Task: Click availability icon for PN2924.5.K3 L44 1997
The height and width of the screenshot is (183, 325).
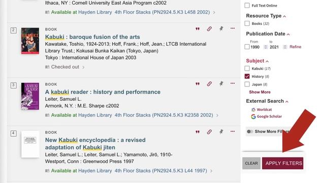Action: tap(47, 171)
